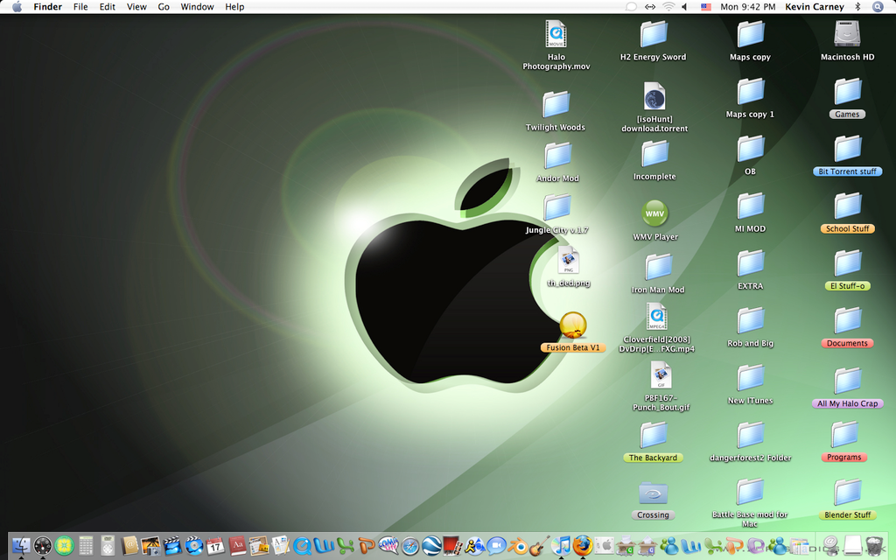Viewport: 896px width, 560px height.
Task: Open GarageBand from the Dock
Action: [539, 546]
